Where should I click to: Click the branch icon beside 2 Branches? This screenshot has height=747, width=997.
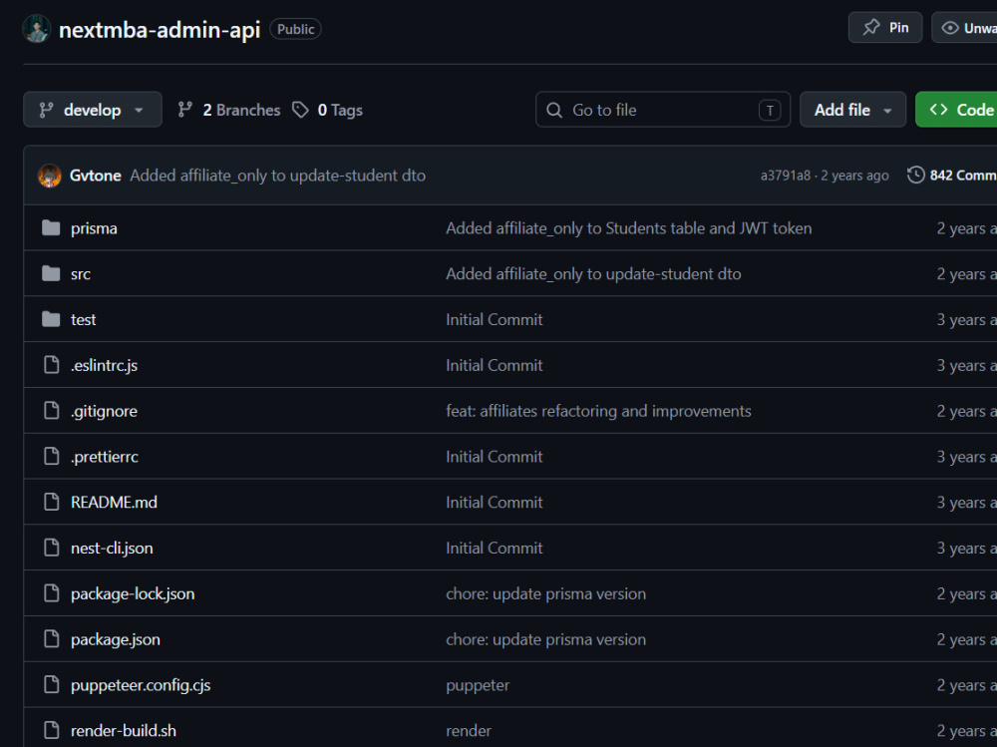click(x=185, y=110)
